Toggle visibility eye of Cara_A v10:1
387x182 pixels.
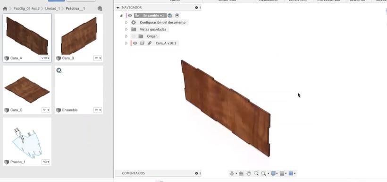click(135, 43)
